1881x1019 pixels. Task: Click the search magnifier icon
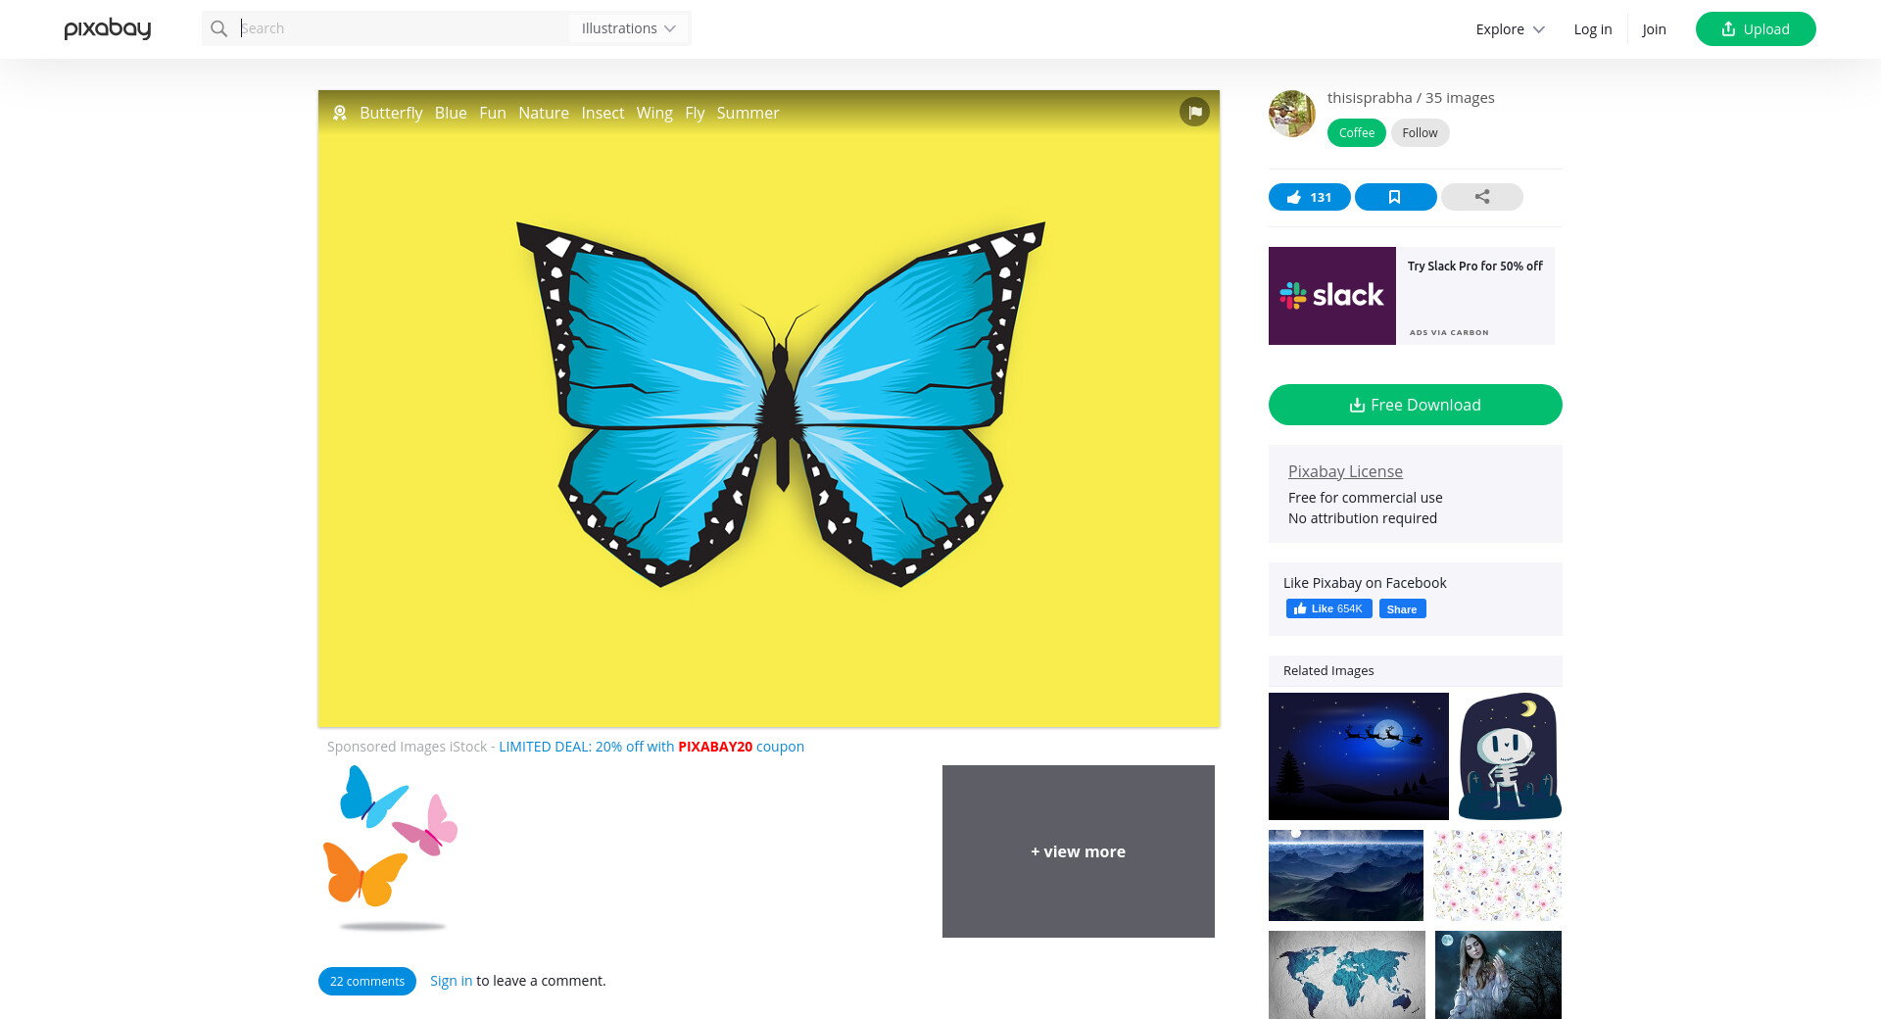[x=219, y=28]
